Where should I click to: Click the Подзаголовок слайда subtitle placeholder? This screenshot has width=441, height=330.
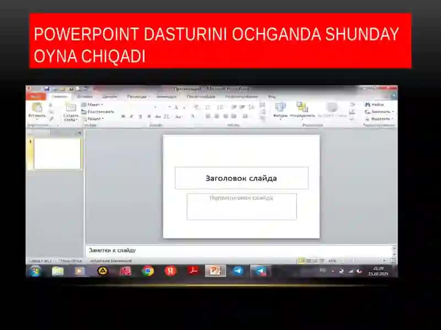pyautogui.click(x=241, y=206)
